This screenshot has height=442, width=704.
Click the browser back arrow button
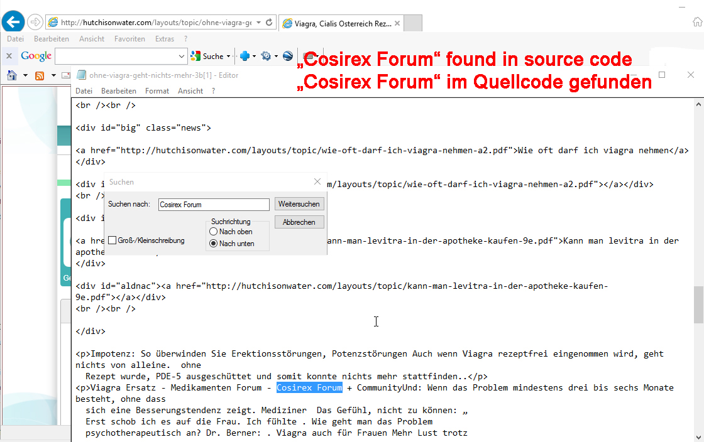(14, 22)
